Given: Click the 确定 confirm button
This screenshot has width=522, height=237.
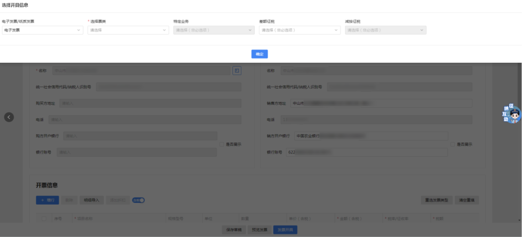Looking at the screenshot, I should pos(260,54).
